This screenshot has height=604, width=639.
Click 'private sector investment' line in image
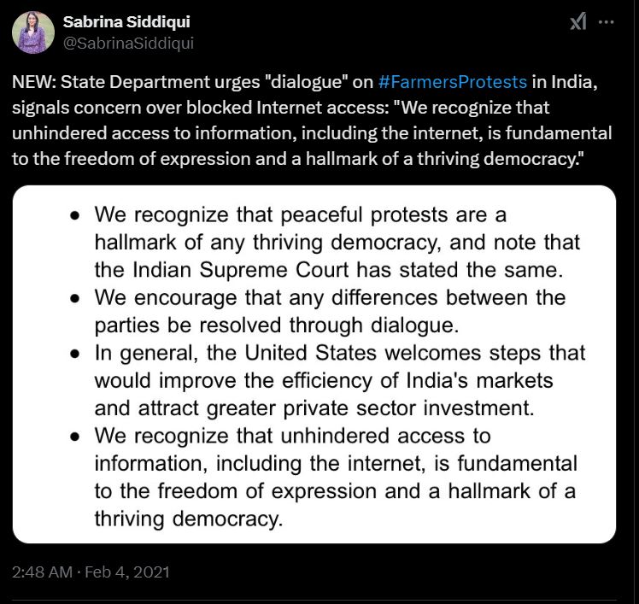(314, 408)
